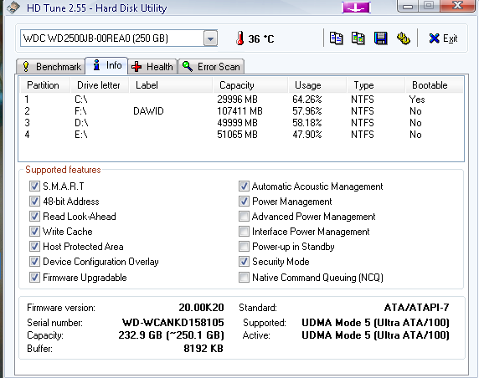Click the thermometer temperature icon

240,38
